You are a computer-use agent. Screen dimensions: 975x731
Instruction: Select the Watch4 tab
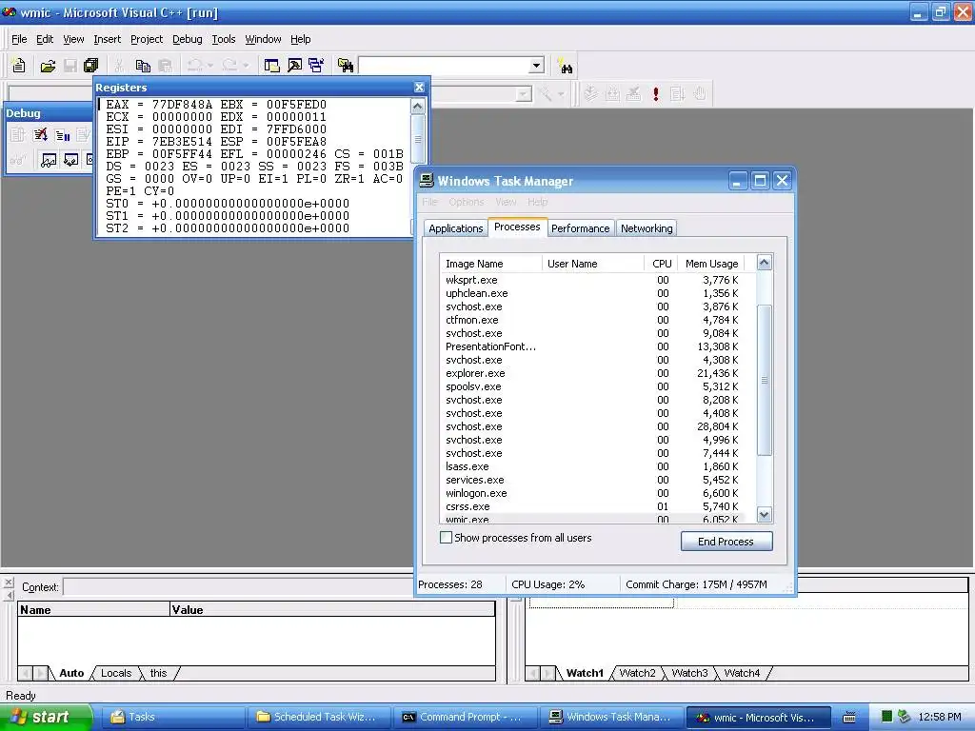point(742,673)
